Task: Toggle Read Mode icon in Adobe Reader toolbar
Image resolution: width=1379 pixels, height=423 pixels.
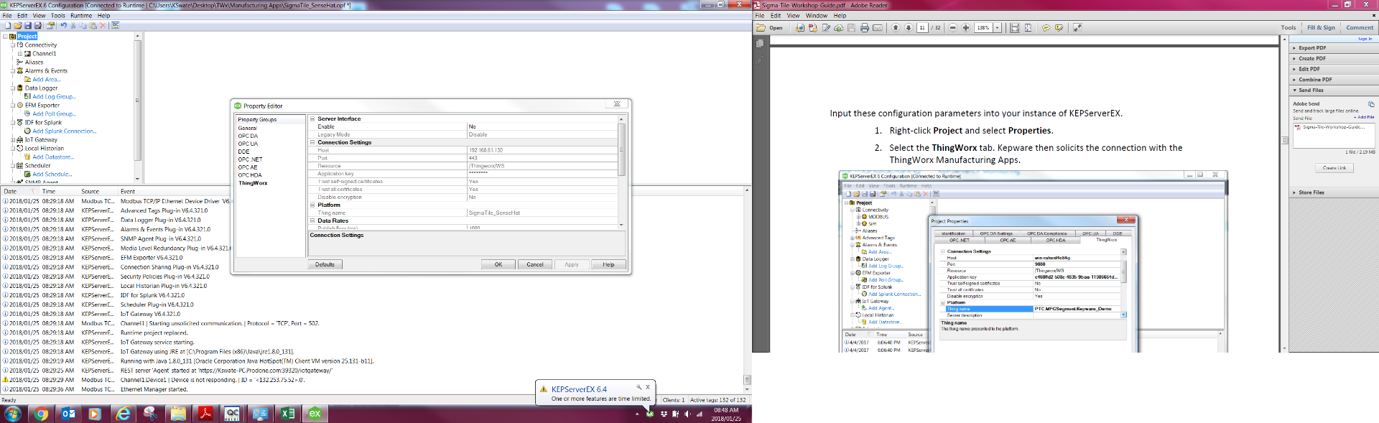Action: point(1077,28)
